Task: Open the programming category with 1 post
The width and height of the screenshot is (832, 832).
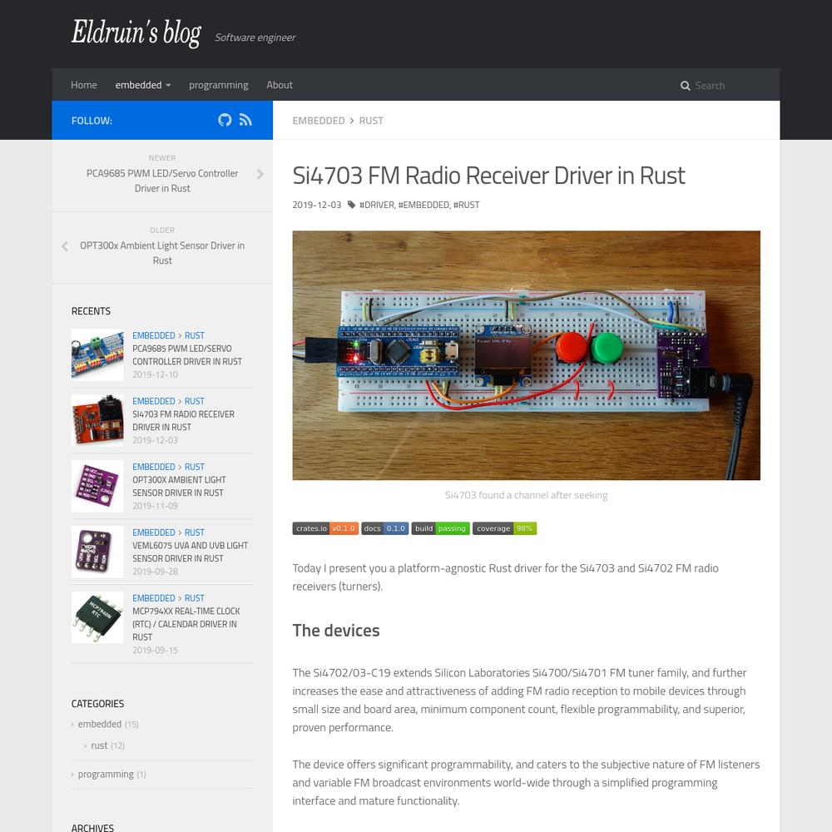Action: pos(106,774)
